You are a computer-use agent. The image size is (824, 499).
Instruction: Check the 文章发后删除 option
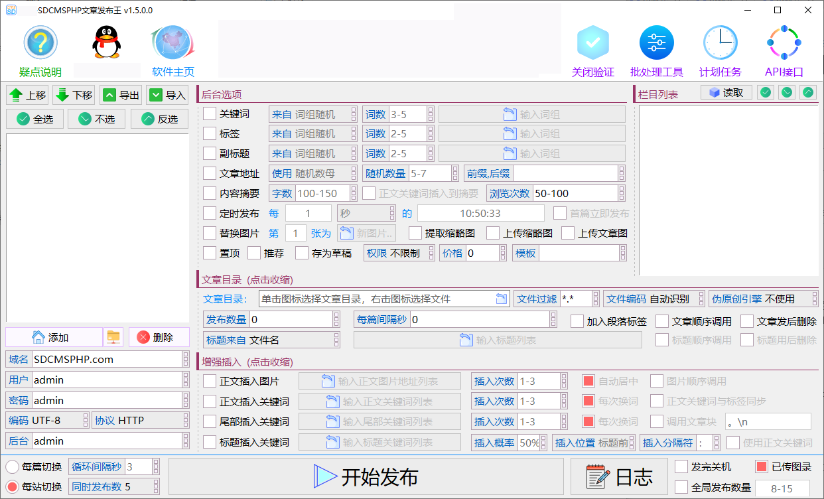pos(748,321)
